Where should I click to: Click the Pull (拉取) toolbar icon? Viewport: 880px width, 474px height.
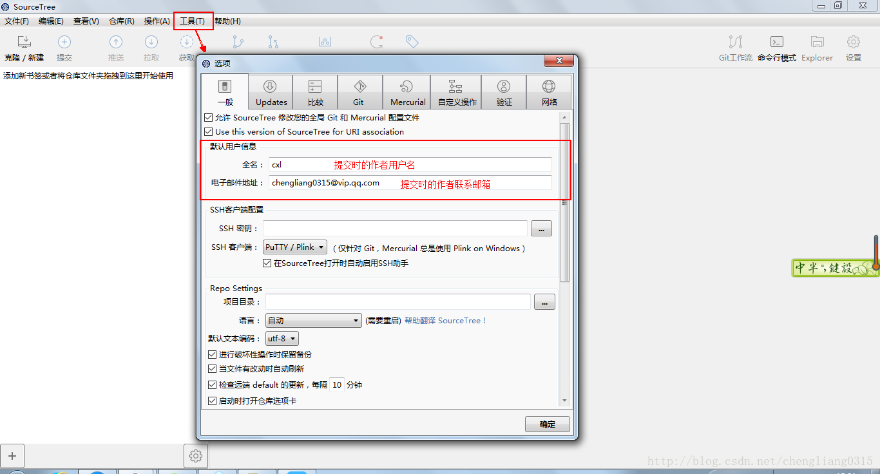[151, 43]
